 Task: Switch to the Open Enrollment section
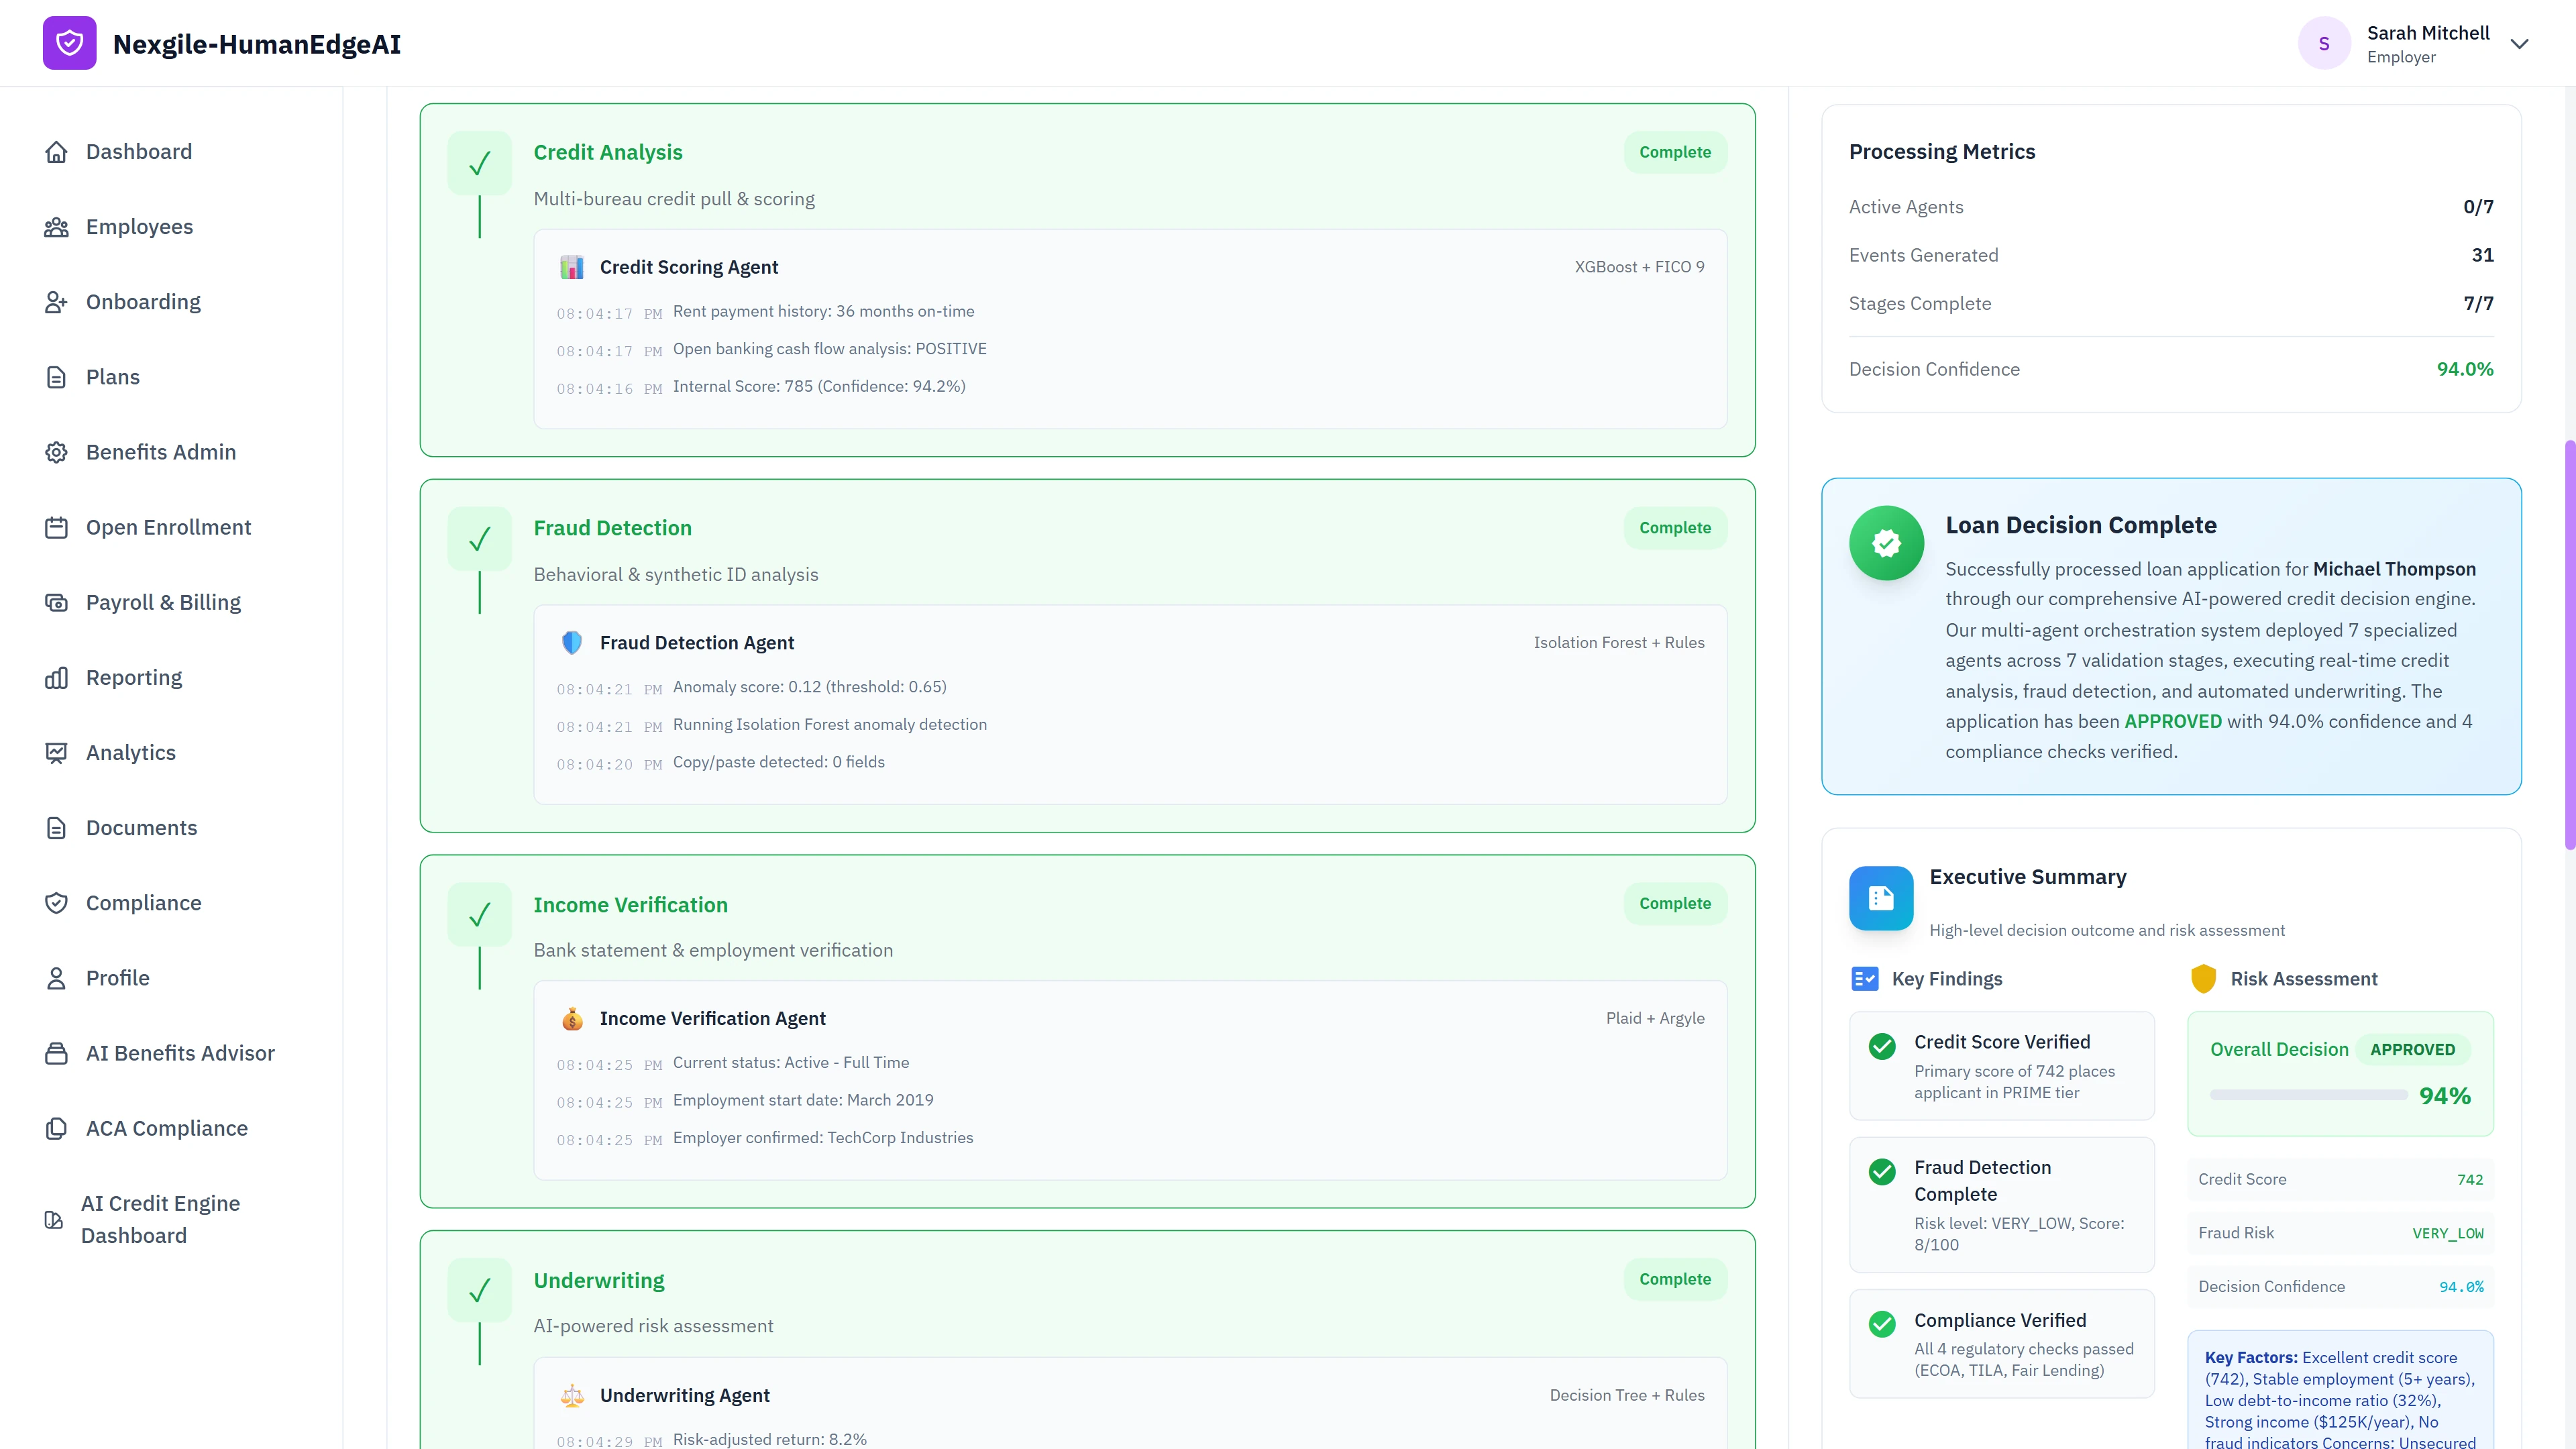tap(57, 527)
